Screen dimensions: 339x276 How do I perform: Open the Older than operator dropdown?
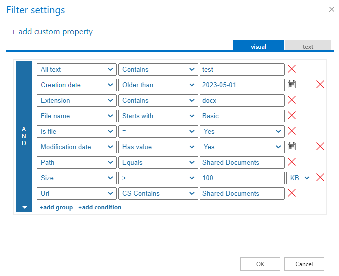(x=158, y=85)
